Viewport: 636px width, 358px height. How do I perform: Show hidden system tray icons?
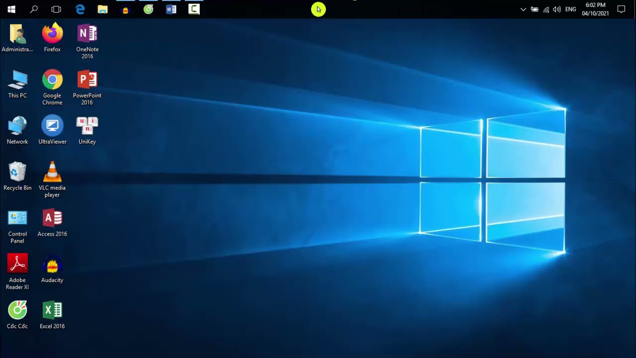523,9
